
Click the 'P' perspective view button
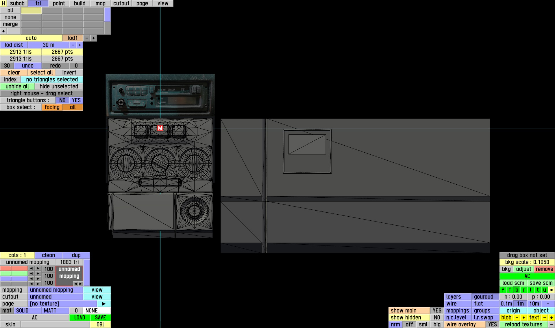(x=503, y=290)
